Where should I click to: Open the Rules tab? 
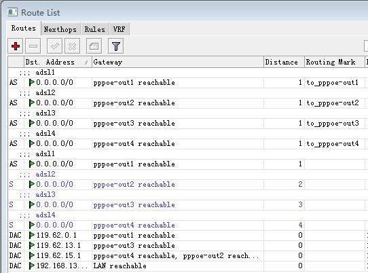(95, 29)
